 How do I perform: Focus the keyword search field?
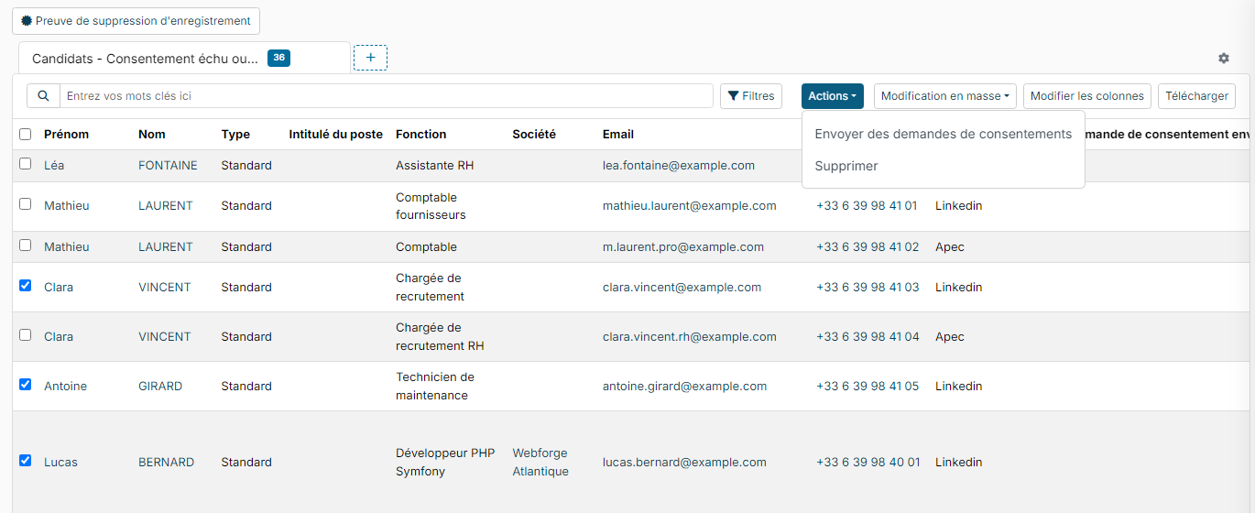point(386,96)
